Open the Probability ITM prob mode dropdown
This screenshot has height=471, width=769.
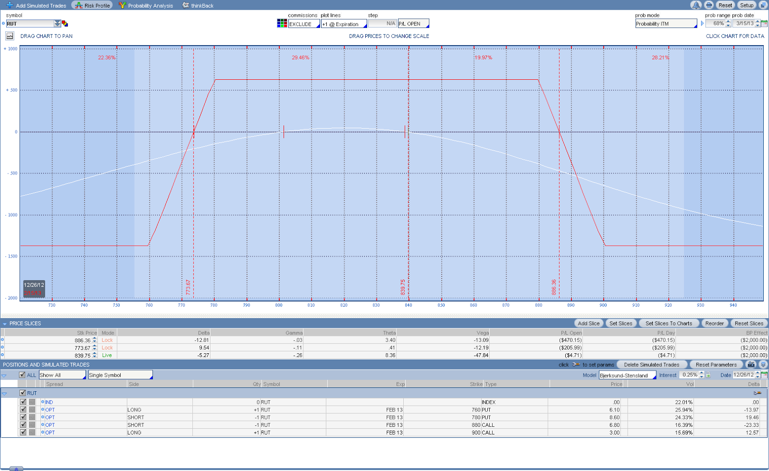[666, 24]
